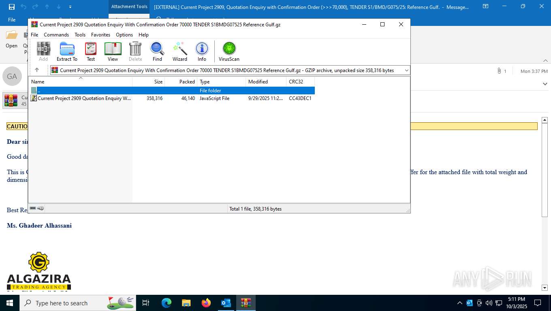Open the View toolbar icon
This screenshot has width=551, height=311.
[x=113, y=52]
